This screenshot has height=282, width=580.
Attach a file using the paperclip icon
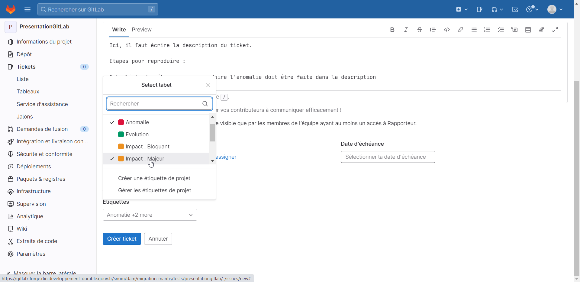click(x=541, y=30)
